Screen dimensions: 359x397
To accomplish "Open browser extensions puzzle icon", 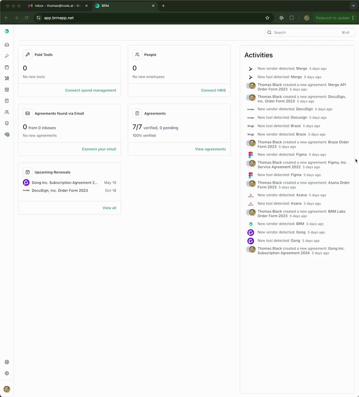I will [291, 18].
